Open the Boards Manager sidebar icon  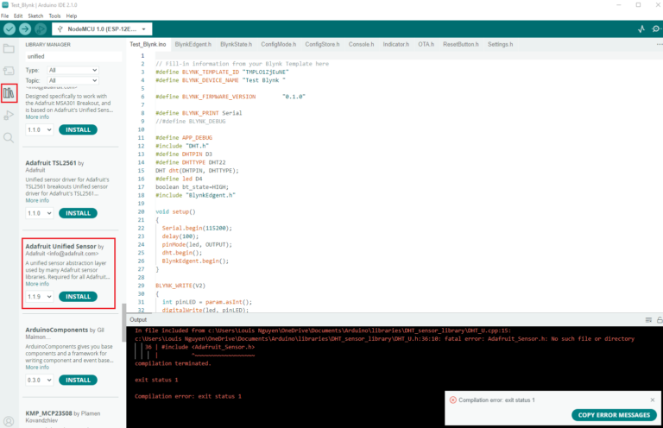[9, 71]
